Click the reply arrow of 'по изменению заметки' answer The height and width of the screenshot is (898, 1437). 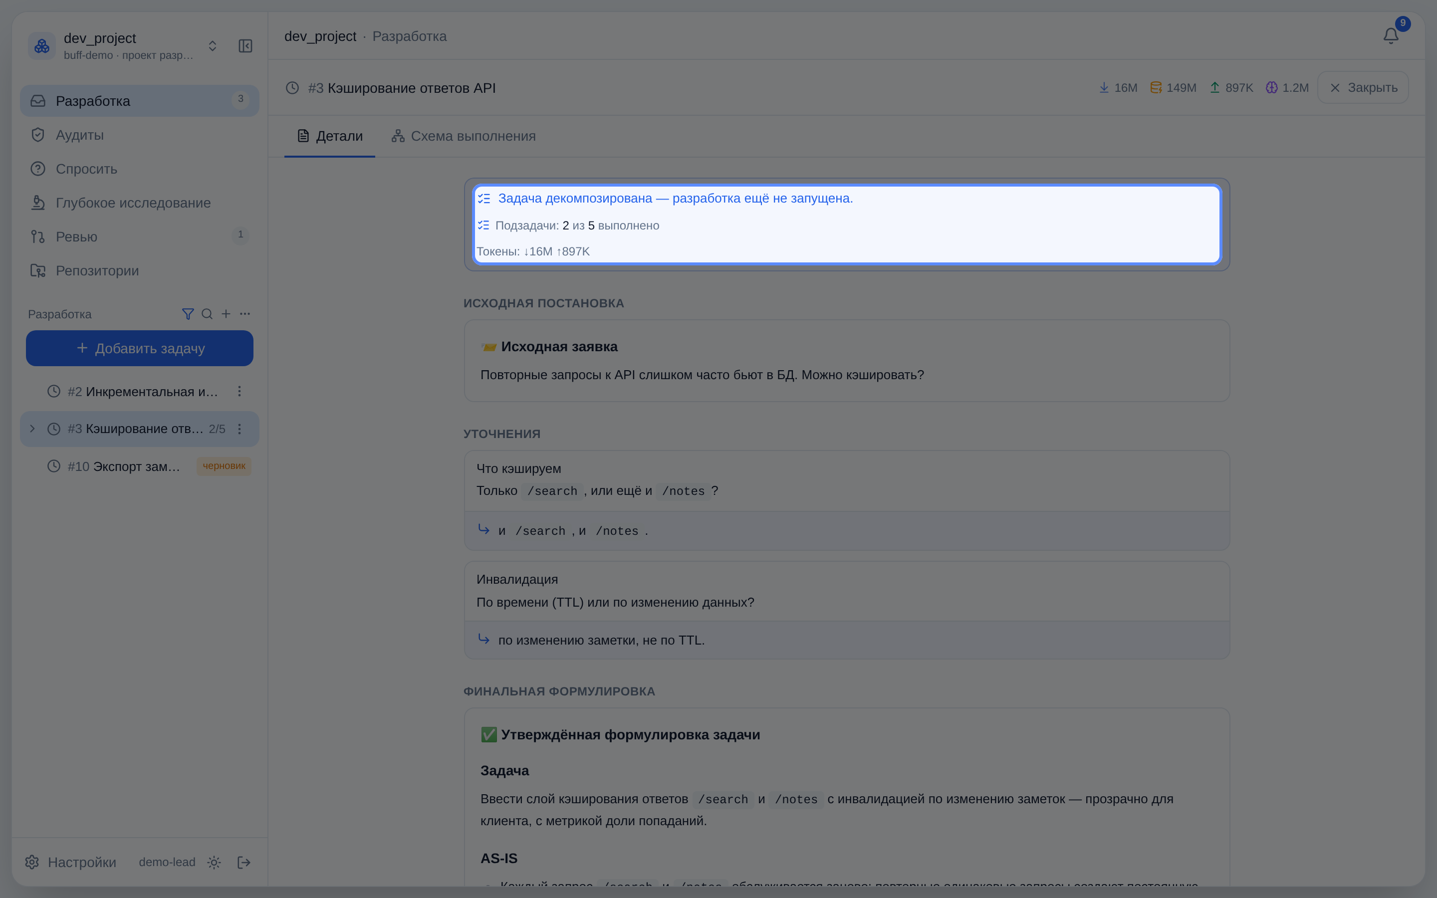[x=484, y=639]
